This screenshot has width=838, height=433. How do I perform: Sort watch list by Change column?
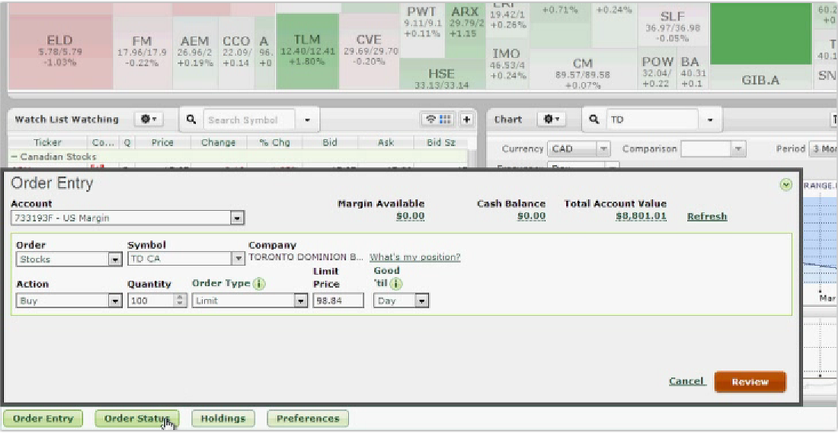click(219, 142)
